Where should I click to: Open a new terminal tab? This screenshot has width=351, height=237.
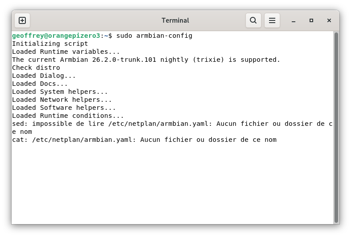click(x=22, y=20)
